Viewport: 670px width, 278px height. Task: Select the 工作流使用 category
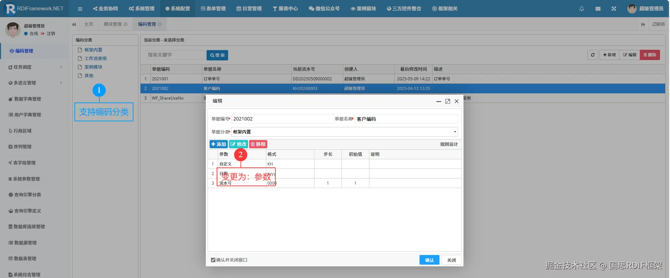coord(95,58)
